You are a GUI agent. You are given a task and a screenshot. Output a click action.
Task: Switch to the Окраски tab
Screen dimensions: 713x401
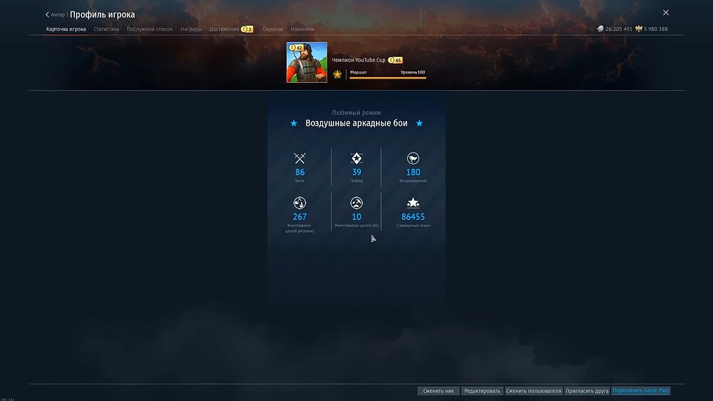point(272,29)
